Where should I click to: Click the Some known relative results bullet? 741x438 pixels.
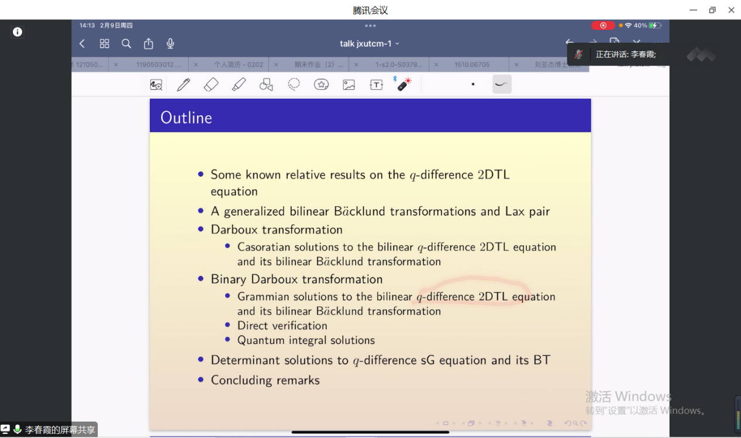(360, 183)
